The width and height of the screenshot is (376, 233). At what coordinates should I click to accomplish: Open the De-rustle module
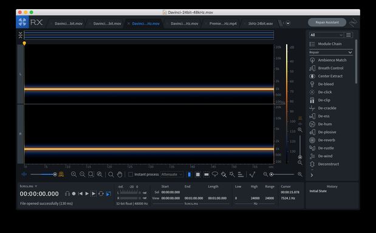click(321, 148)
